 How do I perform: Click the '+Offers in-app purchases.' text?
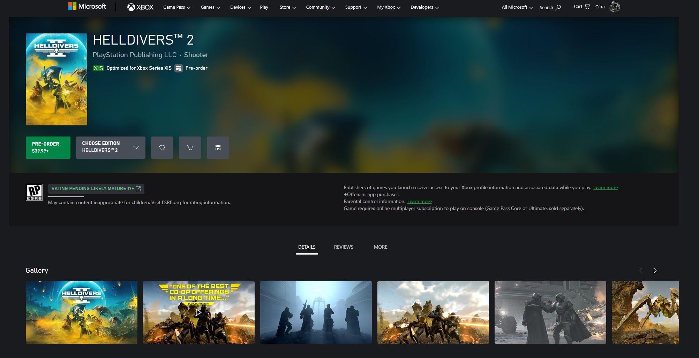[372, 194]
